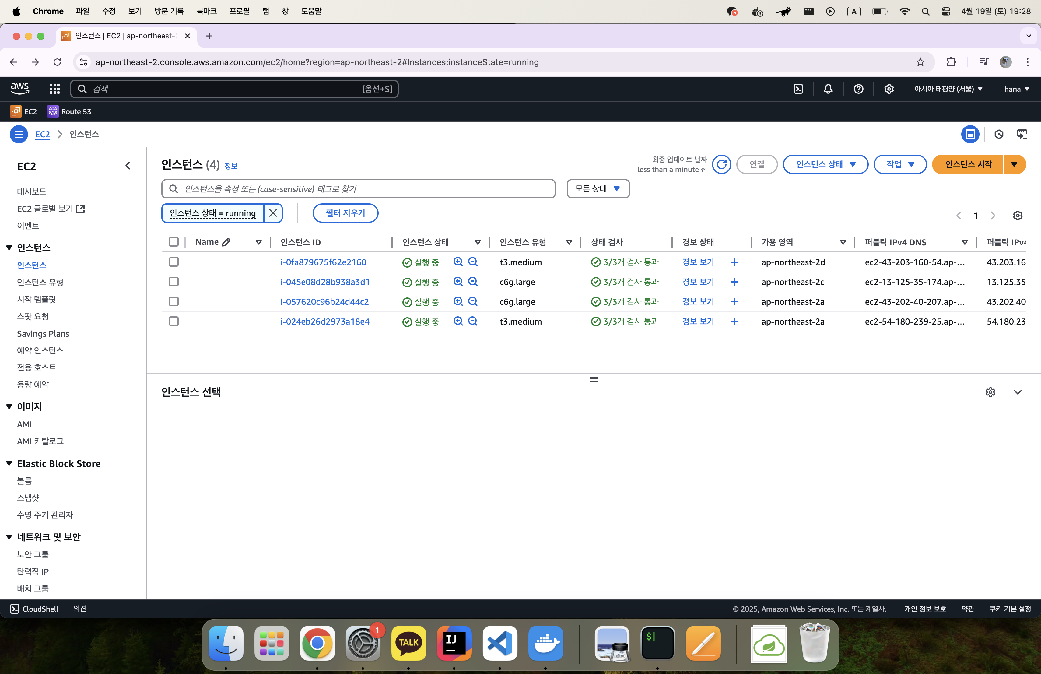The width and height of the screenshot is (1041, 674).
Task: Open Docker Desktop from the Dock
Action: pos(545,643)
